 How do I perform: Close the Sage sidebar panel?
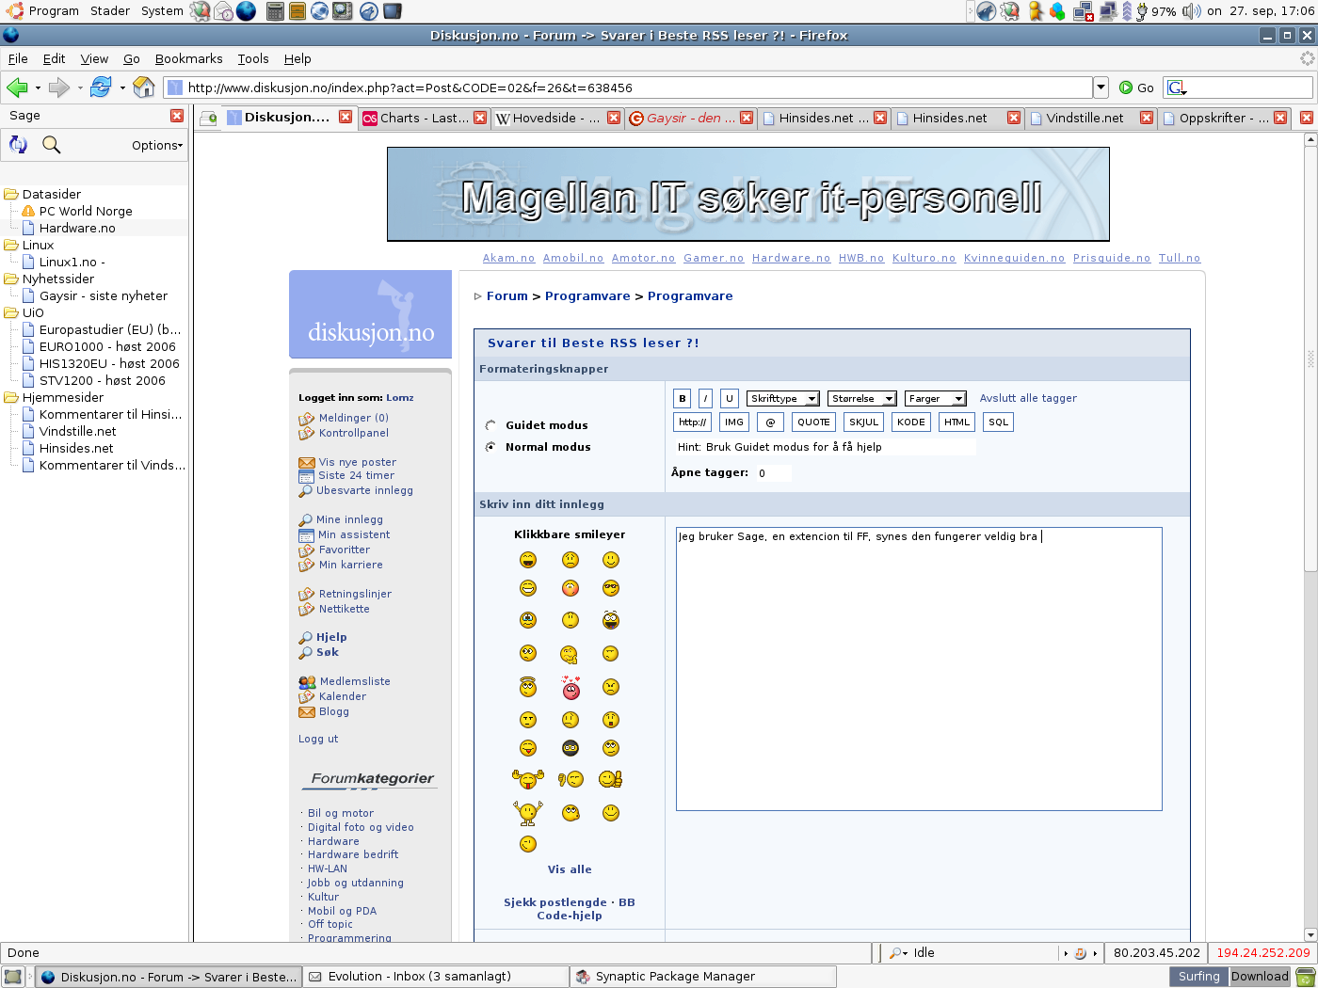coord(177,115)
